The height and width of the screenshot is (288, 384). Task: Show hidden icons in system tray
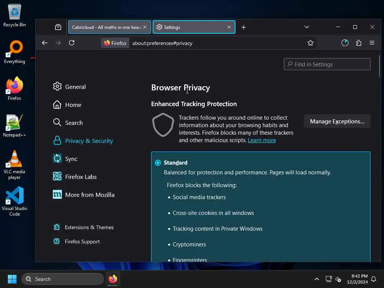[316, 279]
